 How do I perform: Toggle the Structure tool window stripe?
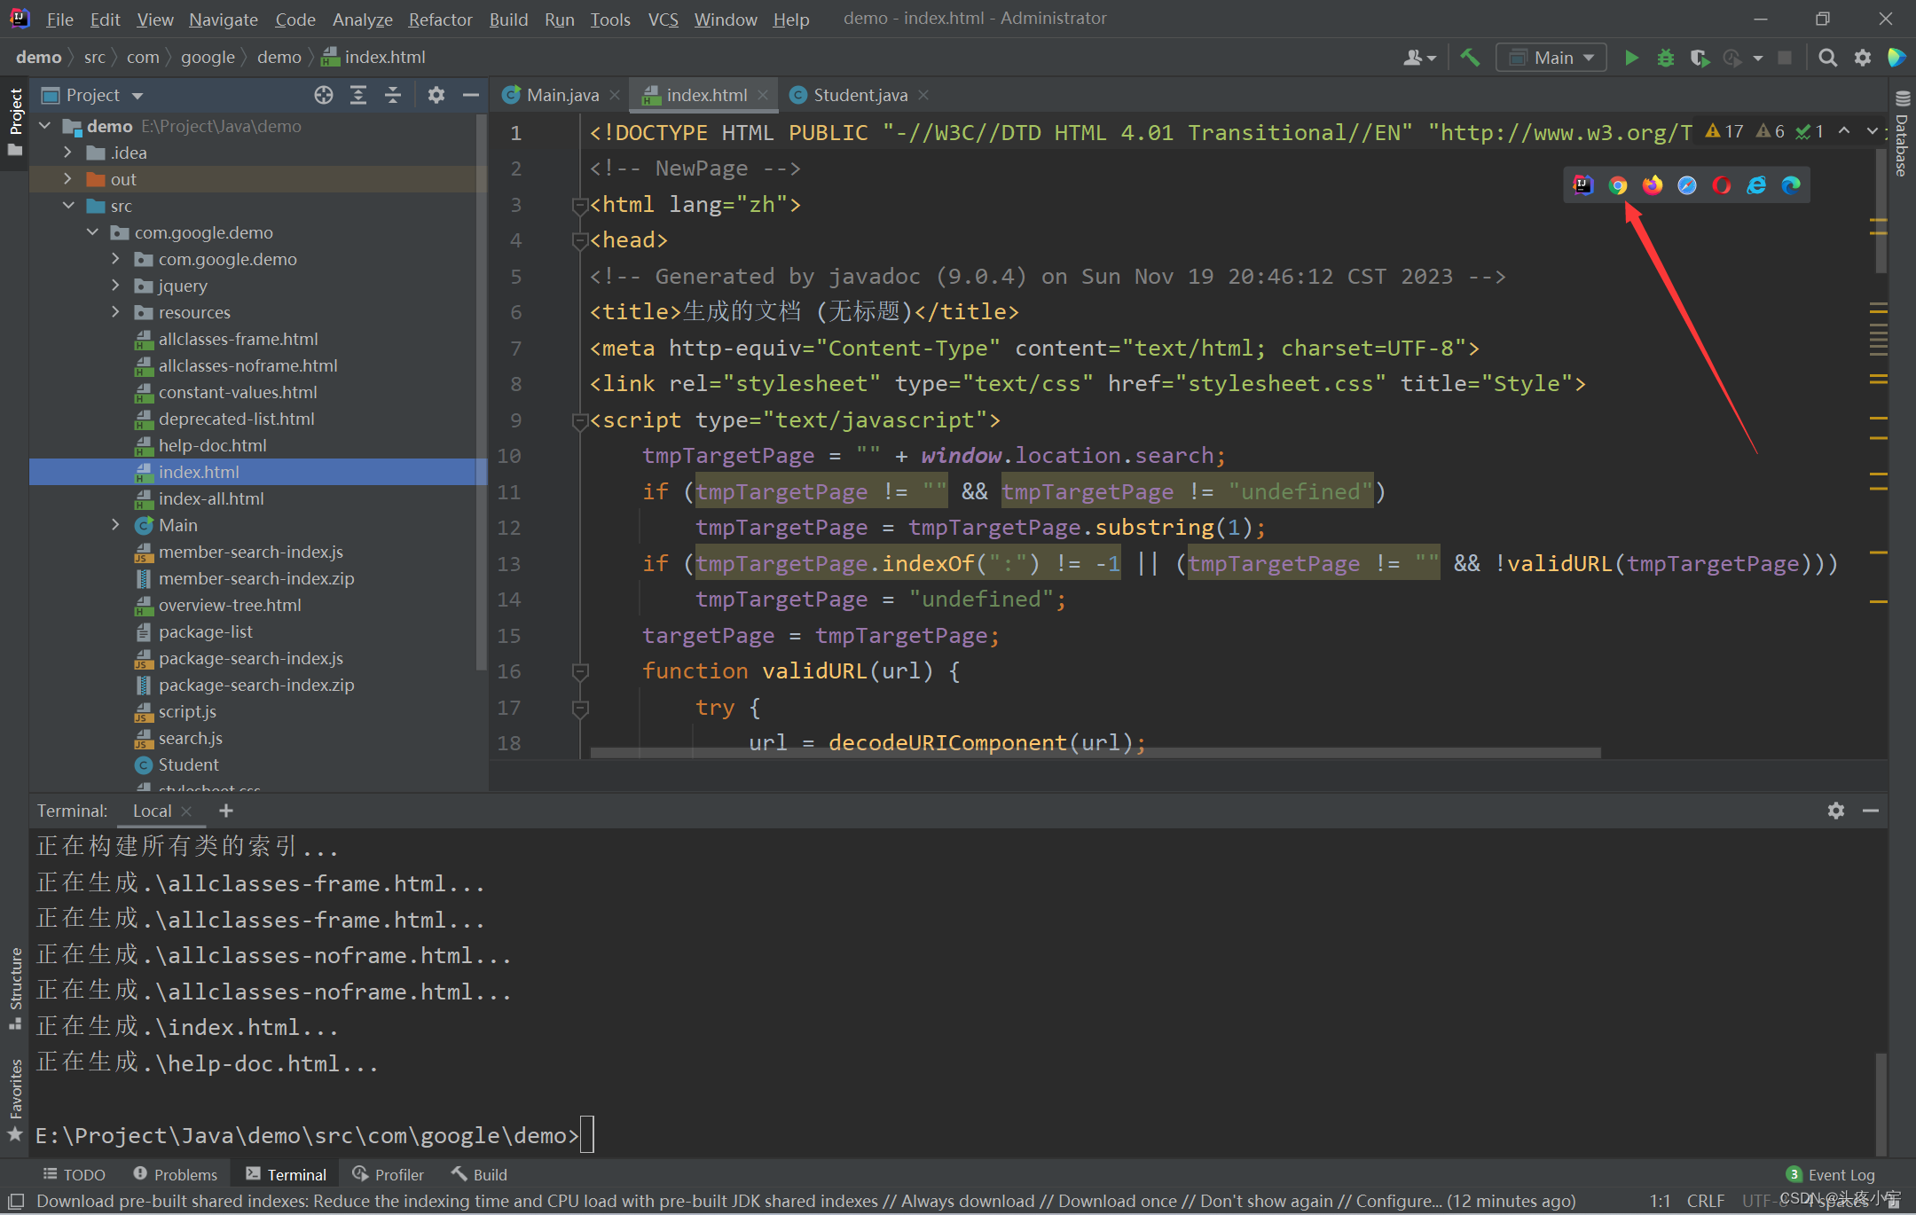point(15,984)
